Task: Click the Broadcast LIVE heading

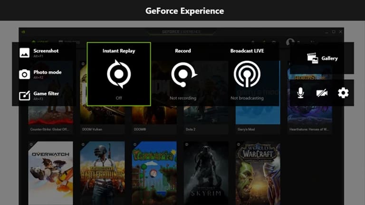Action: tap(247, 51)
